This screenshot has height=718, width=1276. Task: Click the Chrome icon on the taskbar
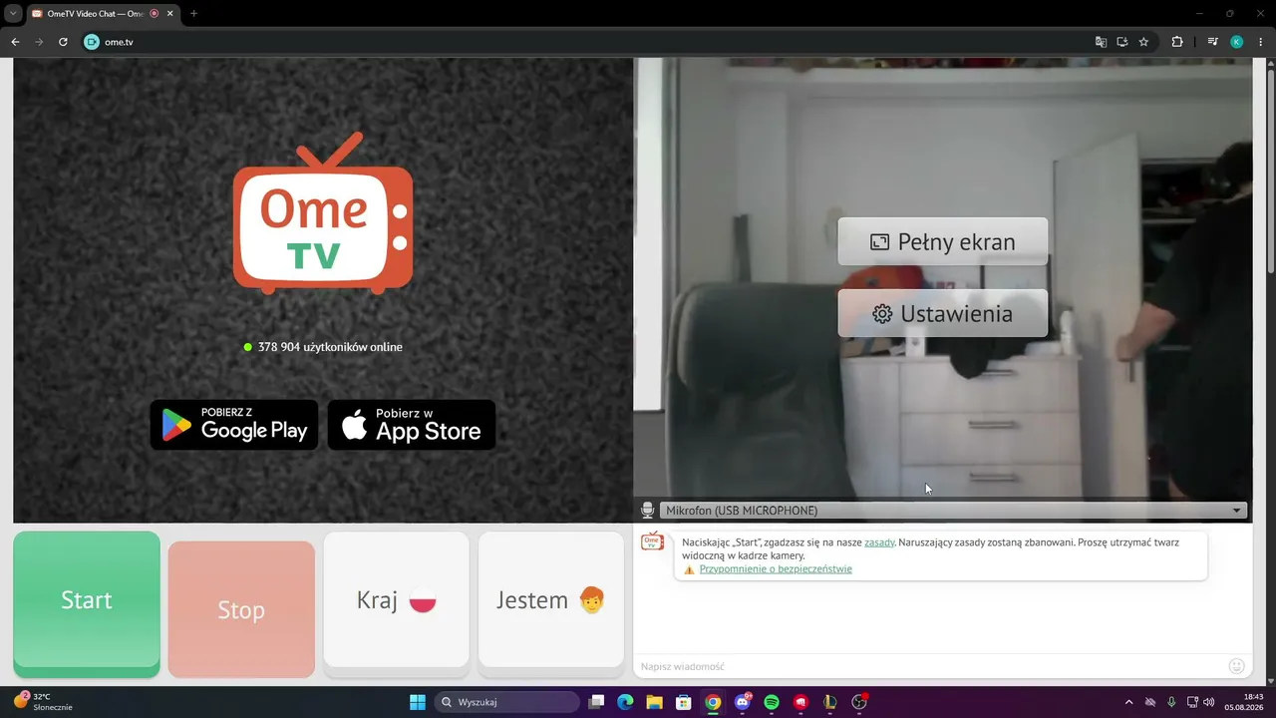click(x=713, y=702)
